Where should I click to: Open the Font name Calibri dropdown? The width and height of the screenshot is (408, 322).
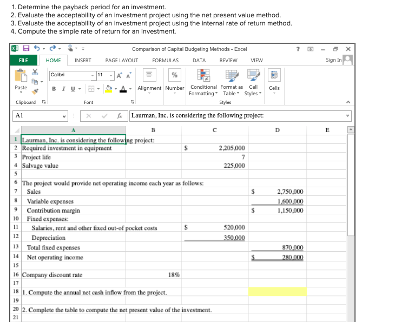coord(93,76)
